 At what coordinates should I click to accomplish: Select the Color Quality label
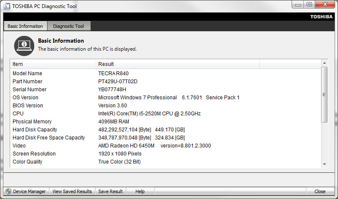(x=27, y=162)
